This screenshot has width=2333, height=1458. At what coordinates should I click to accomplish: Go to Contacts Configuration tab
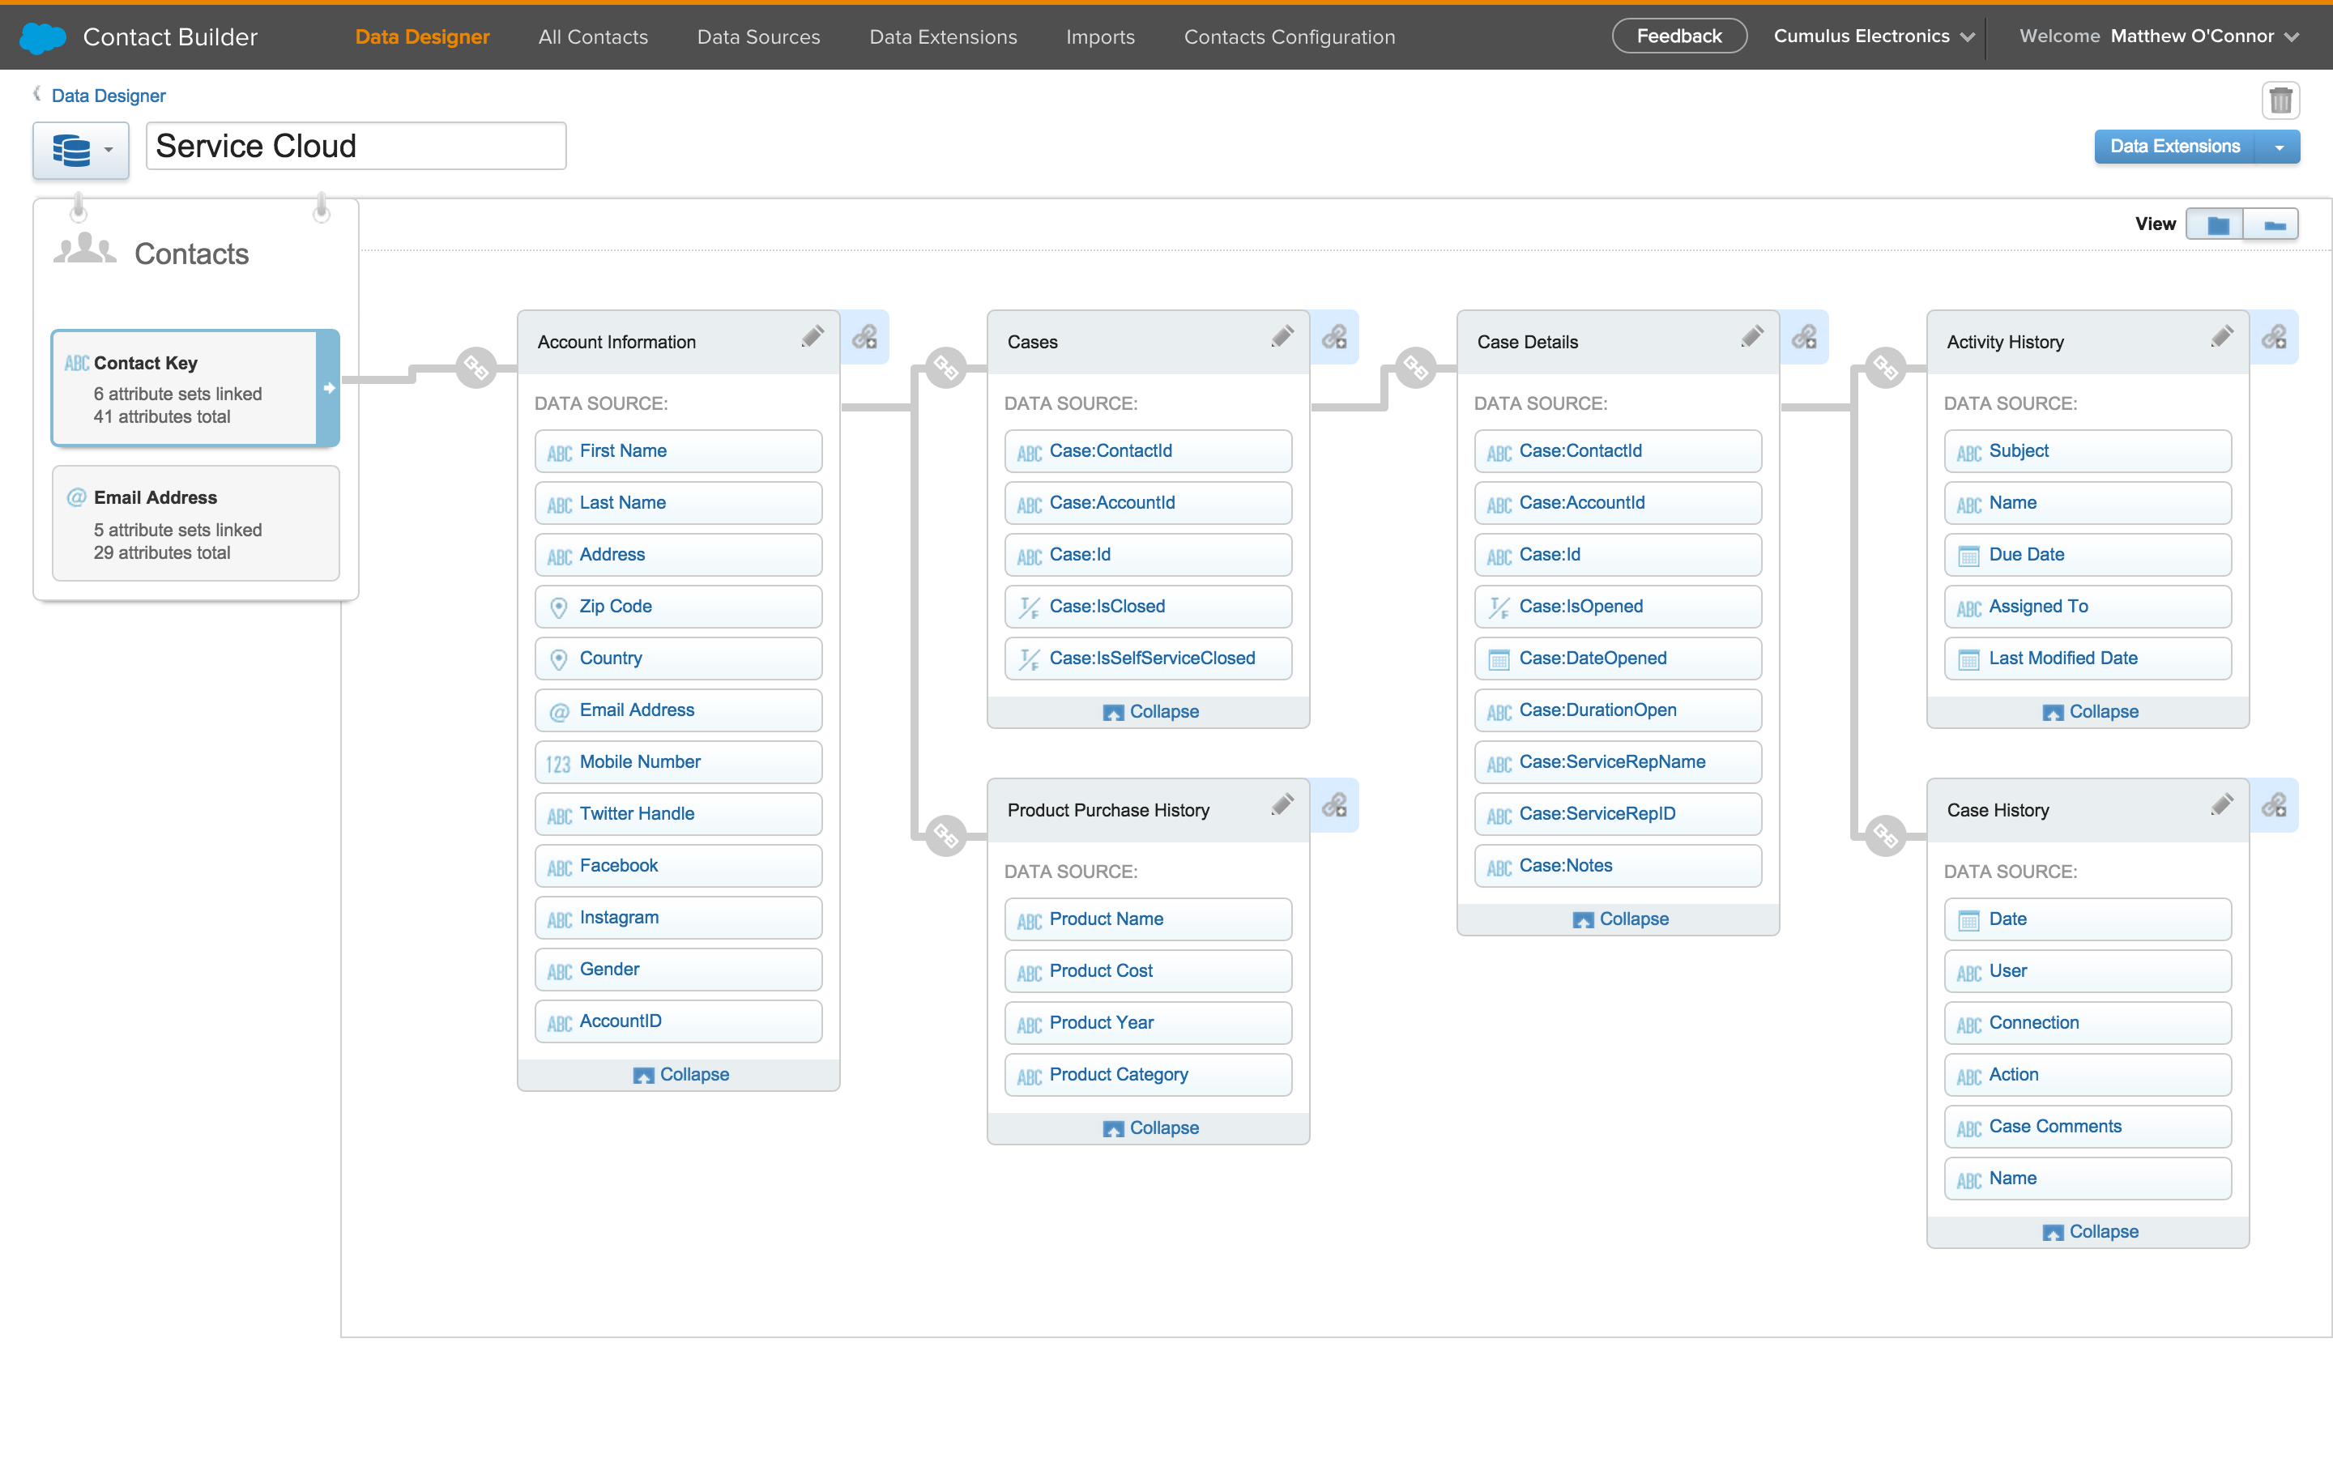coord(1289,36)
